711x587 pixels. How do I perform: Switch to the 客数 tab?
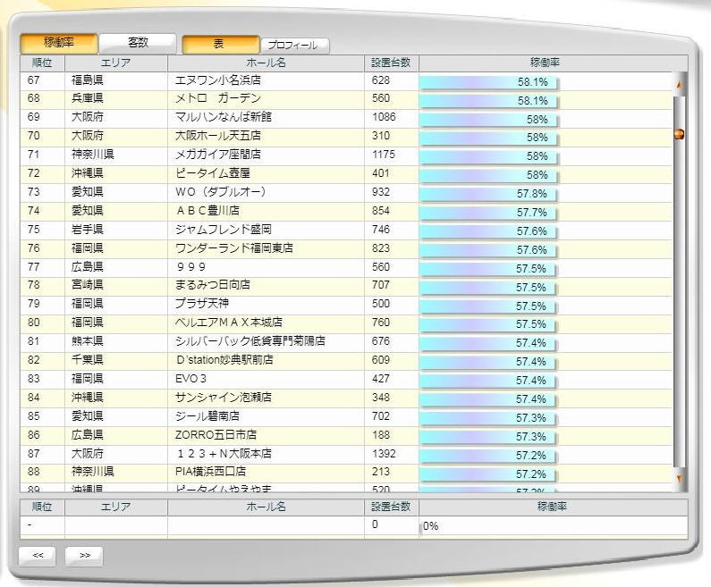(x=138, y=43)
